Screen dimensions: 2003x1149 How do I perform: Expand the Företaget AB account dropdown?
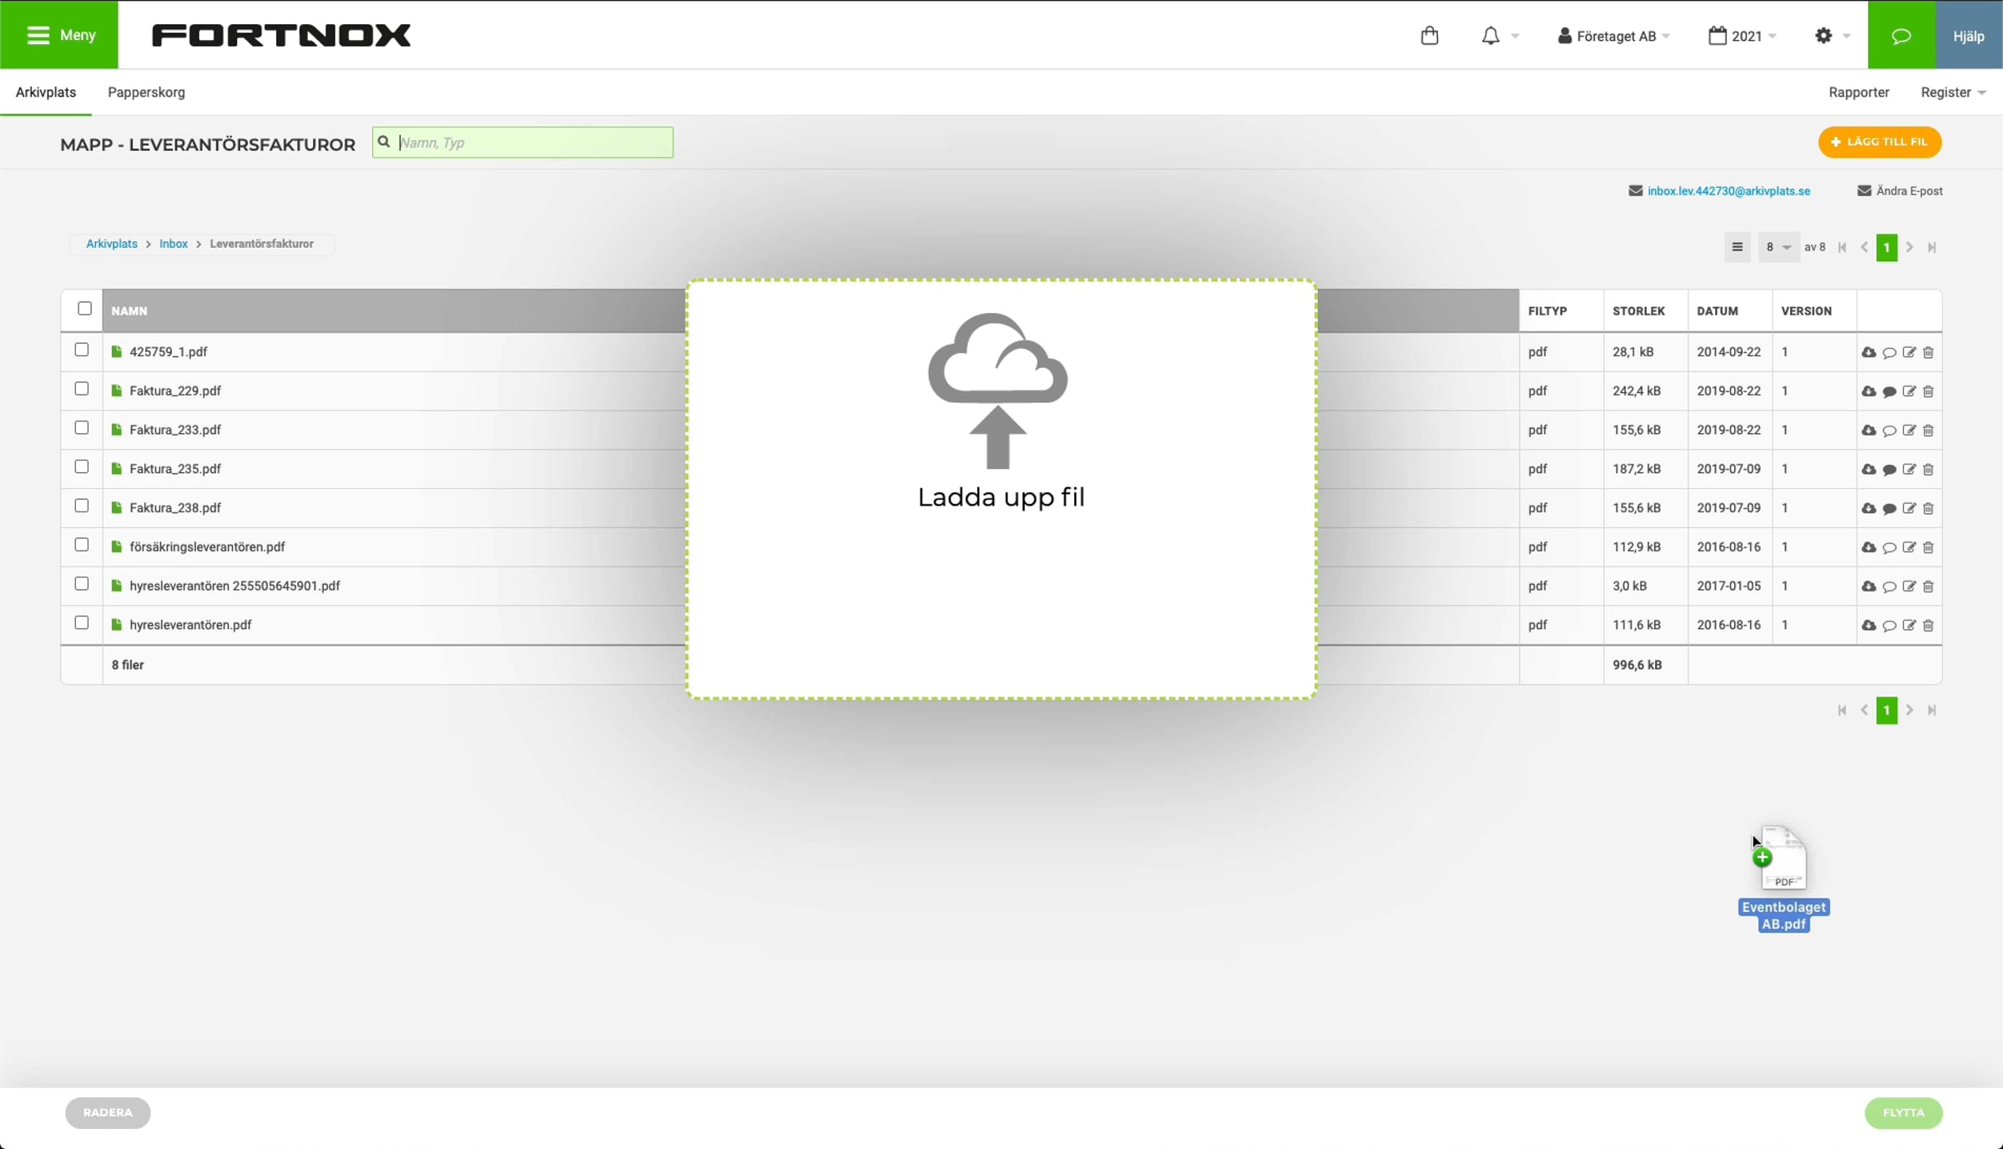(x=1614, y=36)
